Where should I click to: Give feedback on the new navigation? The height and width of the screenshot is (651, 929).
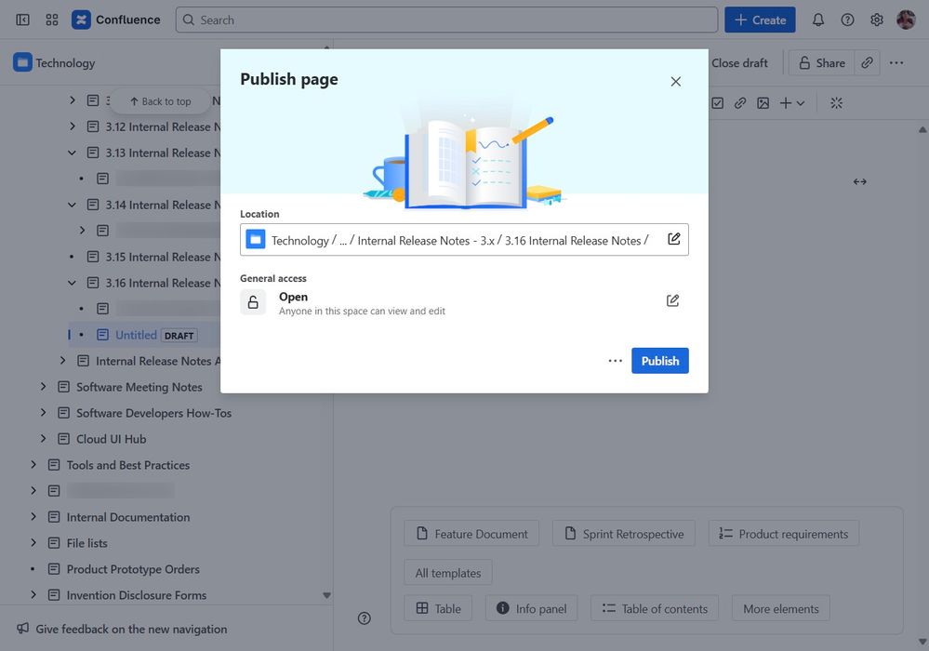tap(131, 629)
